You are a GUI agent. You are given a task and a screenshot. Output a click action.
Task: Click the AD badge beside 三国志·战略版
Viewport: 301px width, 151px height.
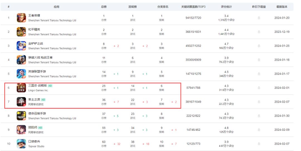pos(50,86)
